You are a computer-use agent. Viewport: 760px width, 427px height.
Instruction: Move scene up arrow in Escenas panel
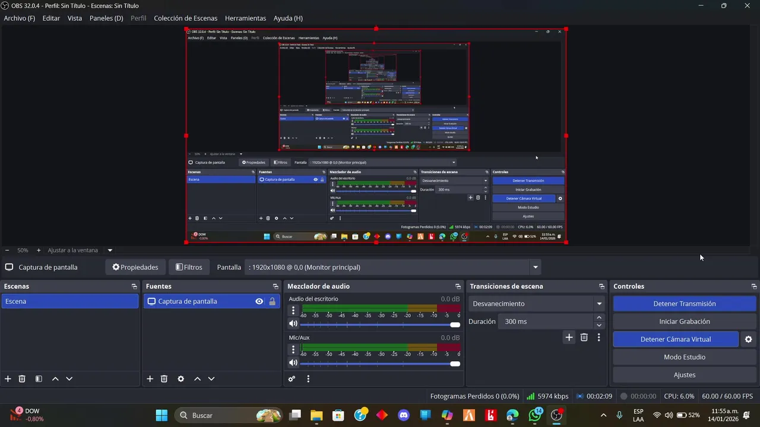(55, 379)
